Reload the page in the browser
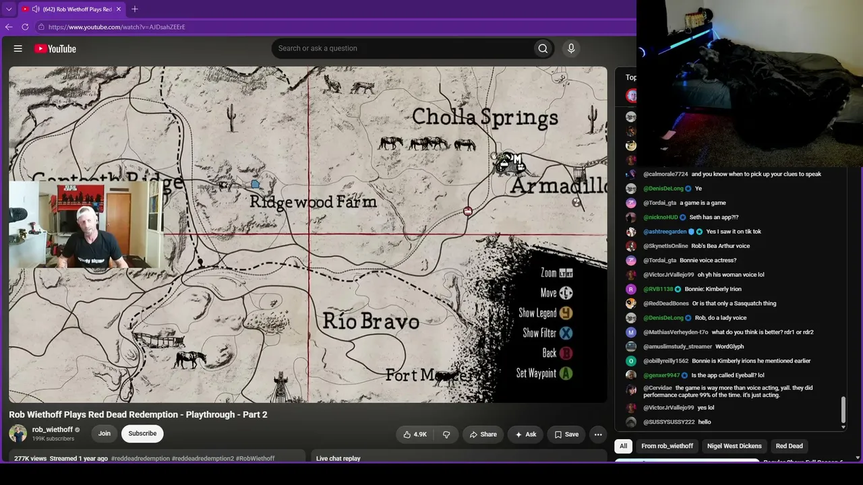Screen dimensions: 863x485 tap(25, 27)
